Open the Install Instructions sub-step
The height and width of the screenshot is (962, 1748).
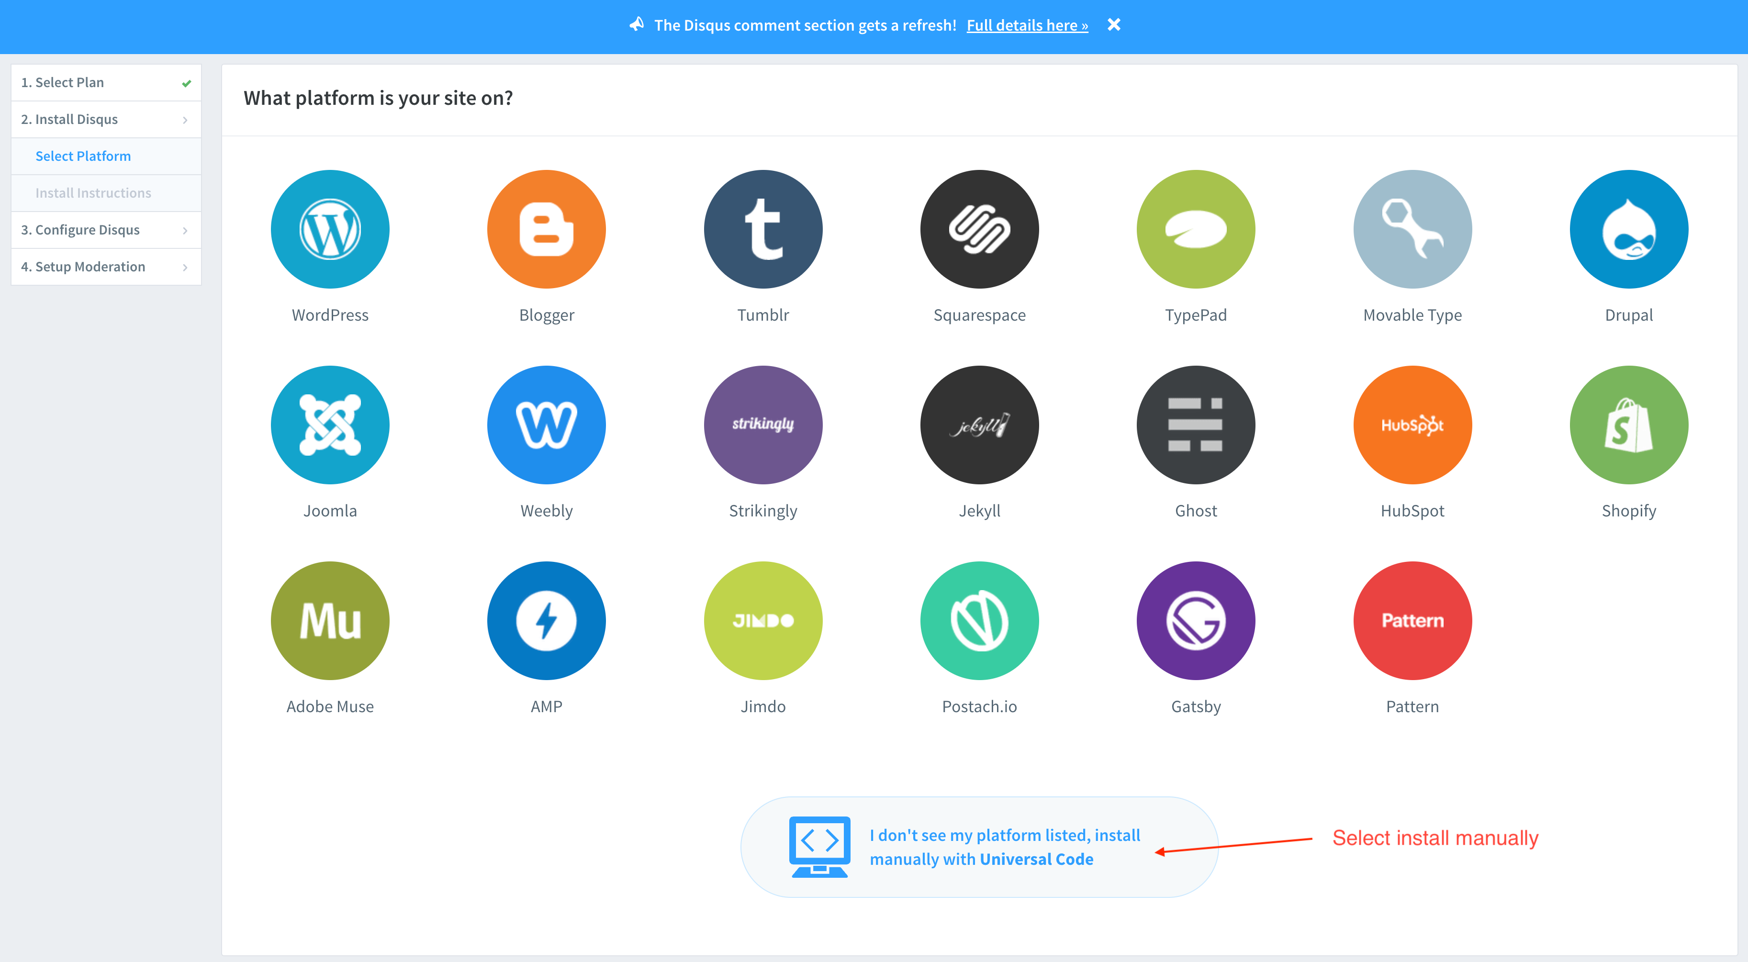106,193
